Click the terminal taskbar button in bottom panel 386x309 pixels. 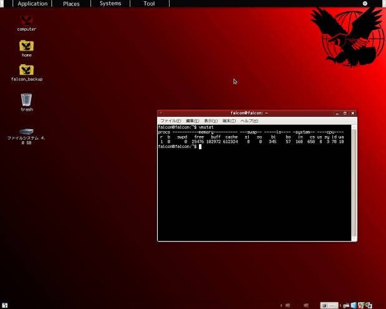click(x=329, y=305)
